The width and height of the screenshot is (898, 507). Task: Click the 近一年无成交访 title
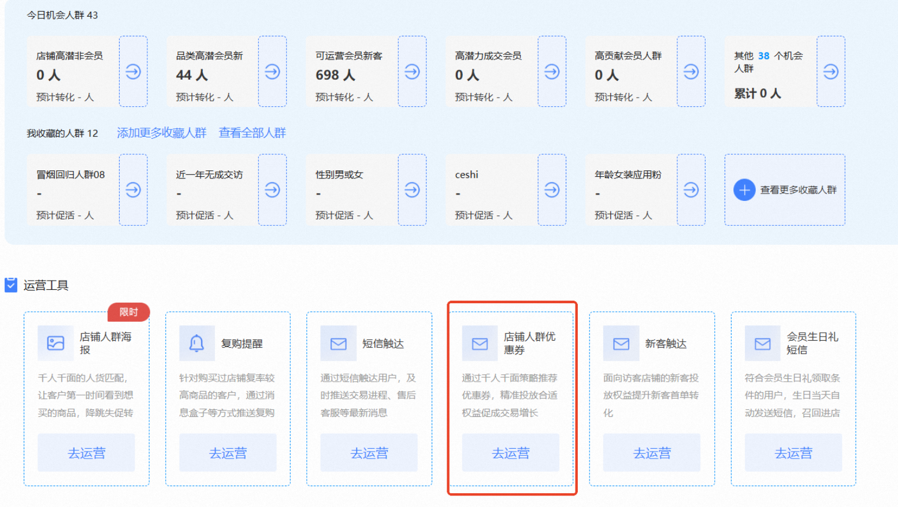[x=209, y=174]
